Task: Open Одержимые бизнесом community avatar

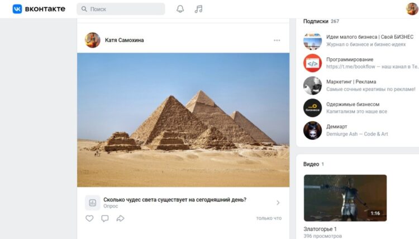Action: [312, 108]
